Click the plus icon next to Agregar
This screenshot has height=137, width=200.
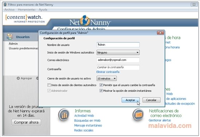click(18, 78)
